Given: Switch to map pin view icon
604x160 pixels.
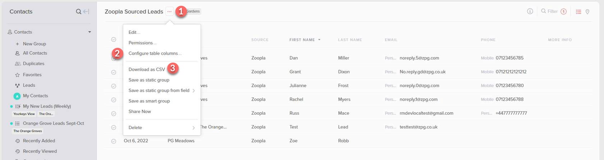Looking at the screenshot, I should coord(587,12).
